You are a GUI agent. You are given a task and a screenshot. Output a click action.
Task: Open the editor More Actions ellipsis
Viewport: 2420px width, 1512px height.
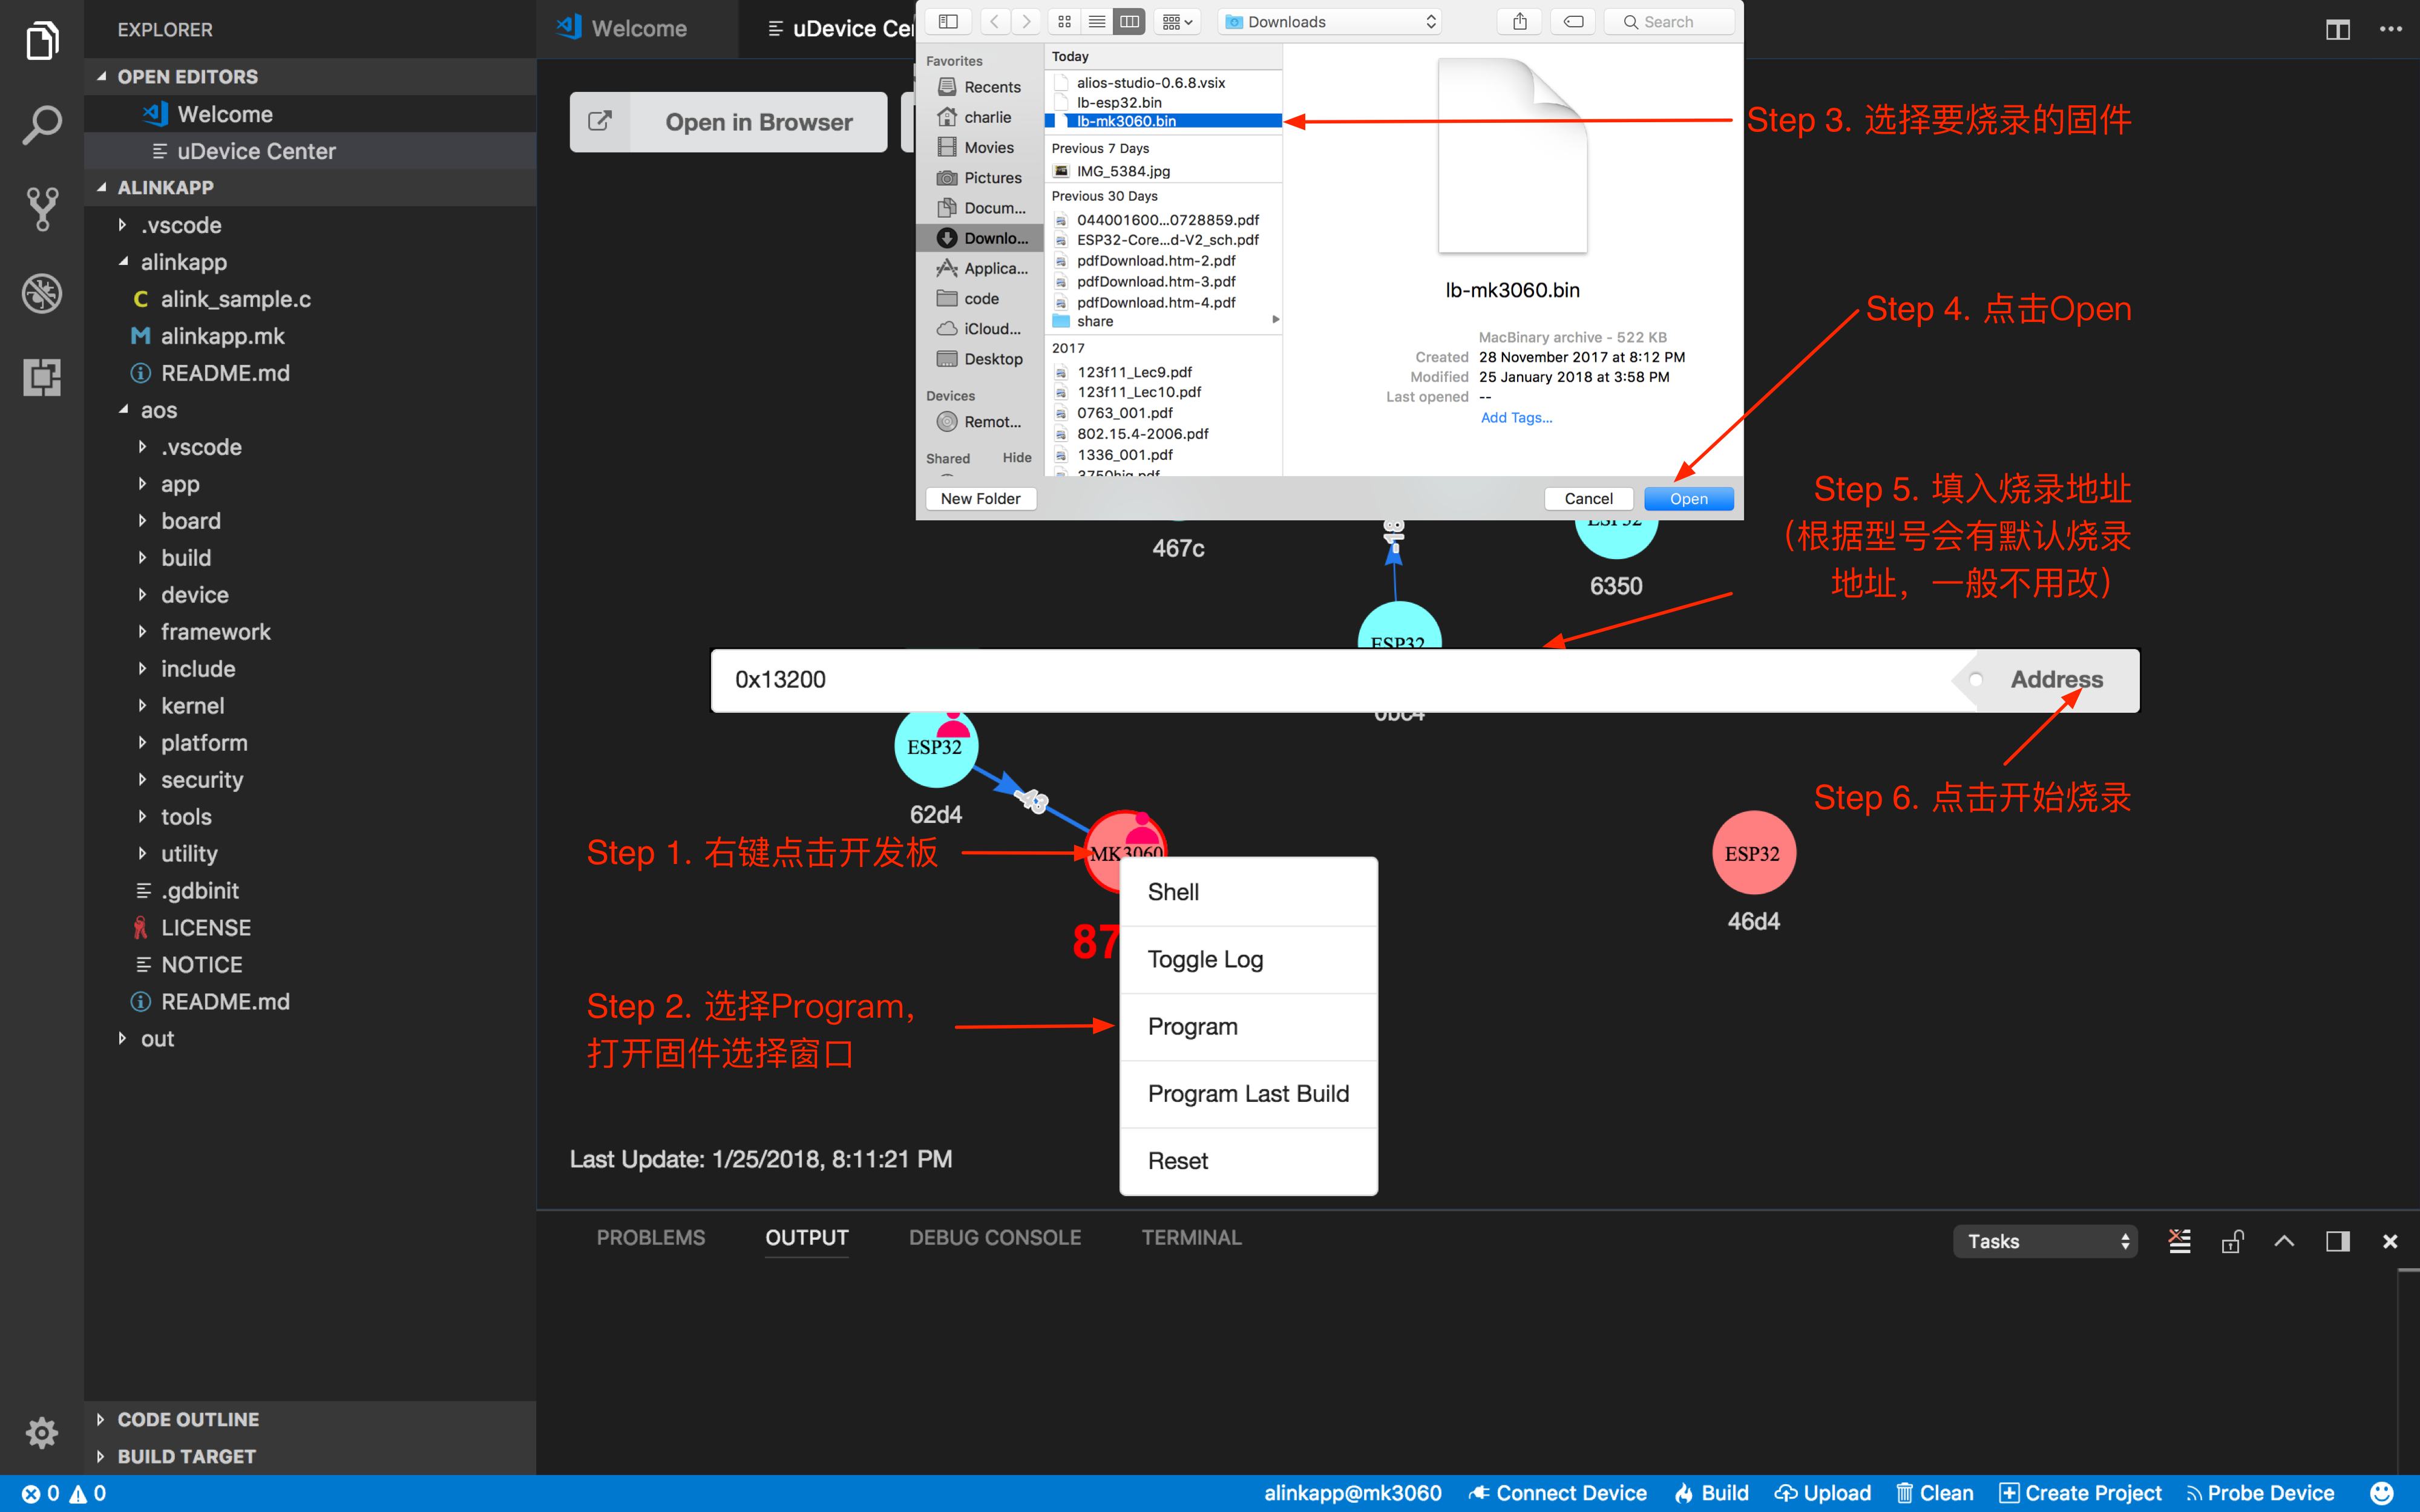coord(2391,30)
